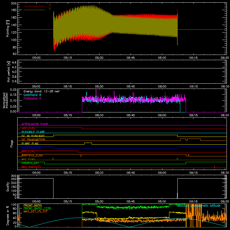This screenshot has width=230, height=230.
Task: Click the 4.4 tick on Roll period axis
Action: coord(14,62)
